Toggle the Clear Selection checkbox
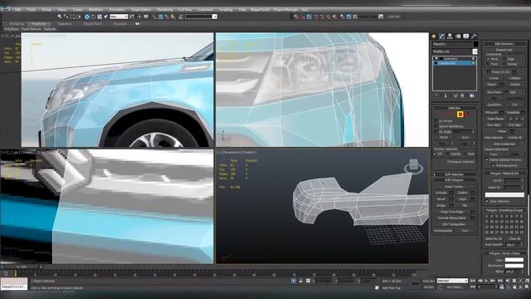The width and height of the screenshot is (531, 299). (x=487, y=201)
